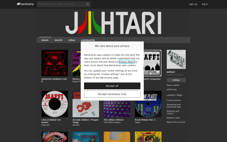Click the search magnifier icon
227x142 pixels.
pos(87,4)
